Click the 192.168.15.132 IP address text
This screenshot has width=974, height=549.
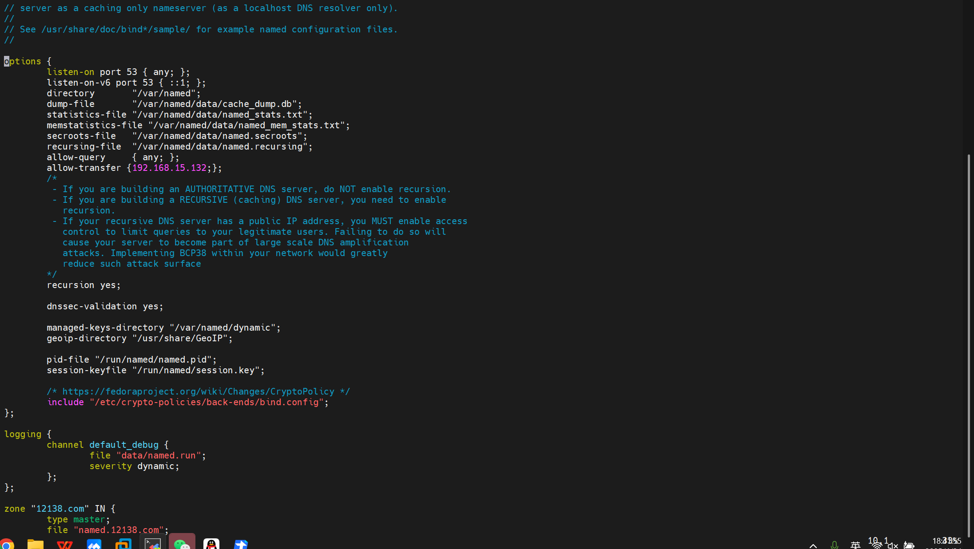pos(169,168)
